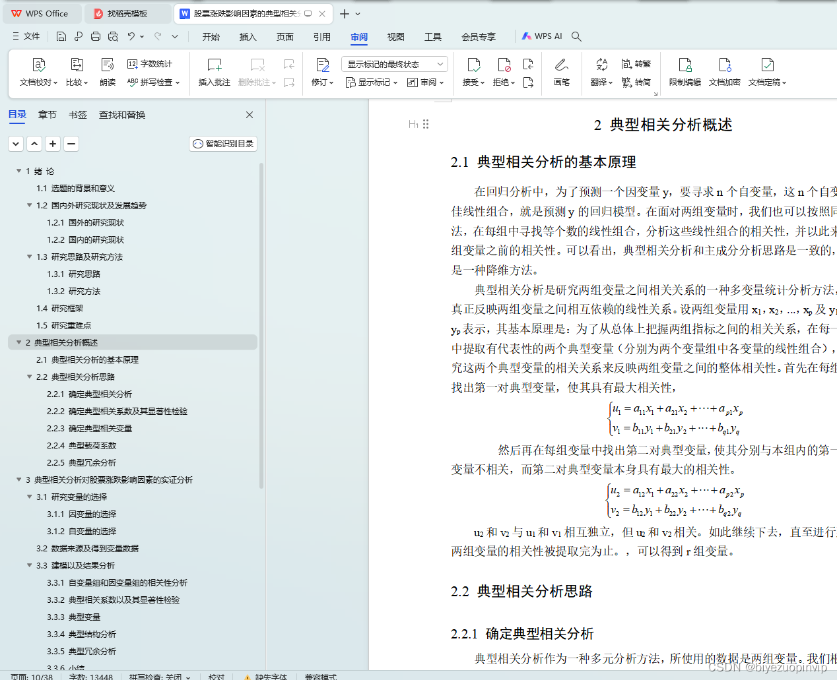Viewport: 837px width, 680px height.
Task: Collapse the '1.3 研究思路及研究方法' node
Action: pyautogui.click(x=29, y=257)
